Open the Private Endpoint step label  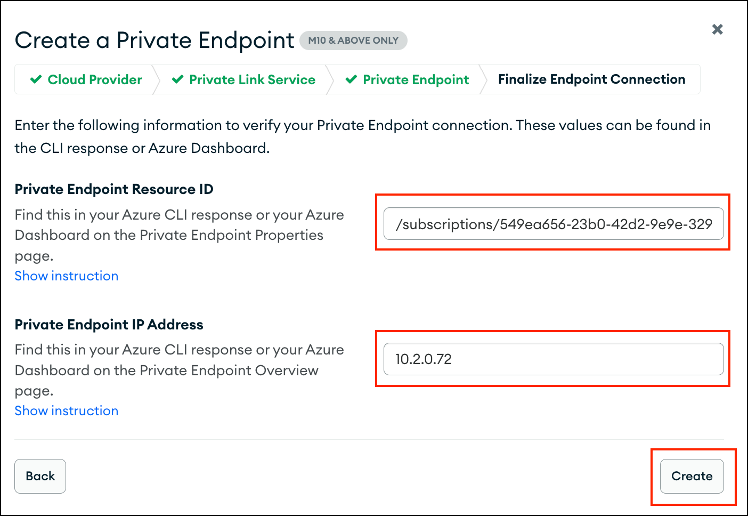tap(416, 79)
